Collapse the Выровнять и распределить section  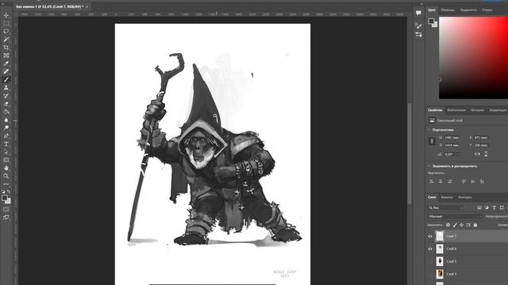429,166
